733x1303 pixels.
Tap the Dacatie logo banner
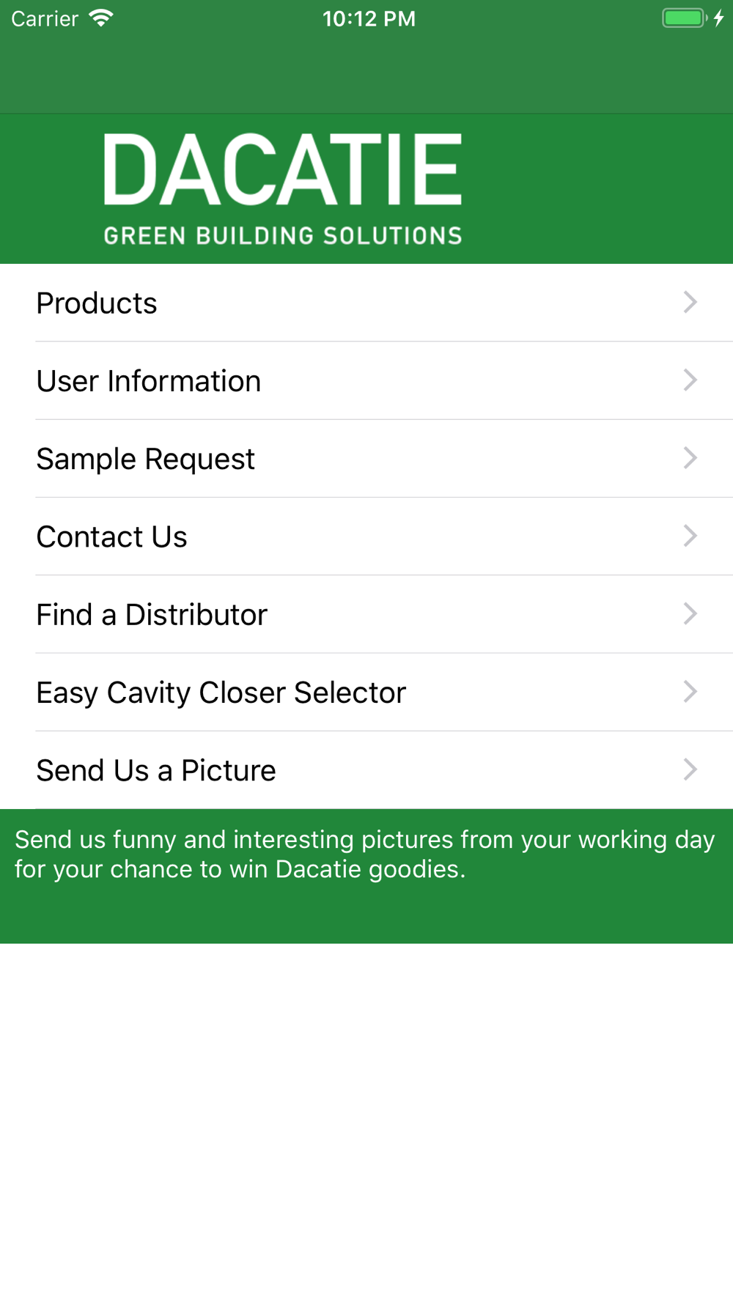pos(283,170)
